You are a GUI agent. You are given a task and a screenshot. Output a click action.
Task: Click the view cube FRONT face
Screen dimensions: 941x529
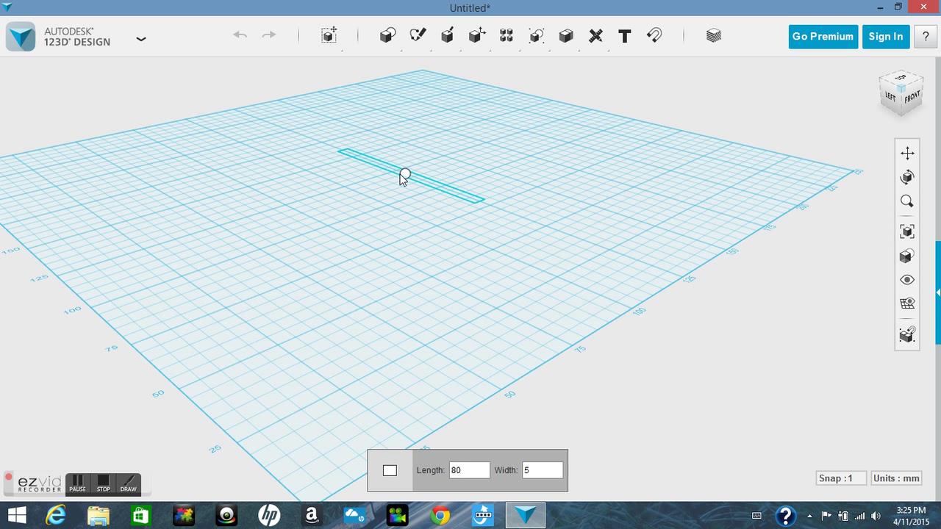click(x=912, y=97)
